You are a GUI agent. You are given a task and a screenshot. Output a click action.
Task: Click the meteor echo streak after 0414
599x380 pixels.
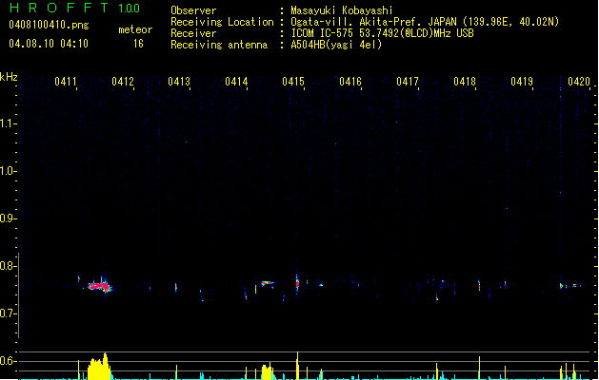[x=268, y=283]
